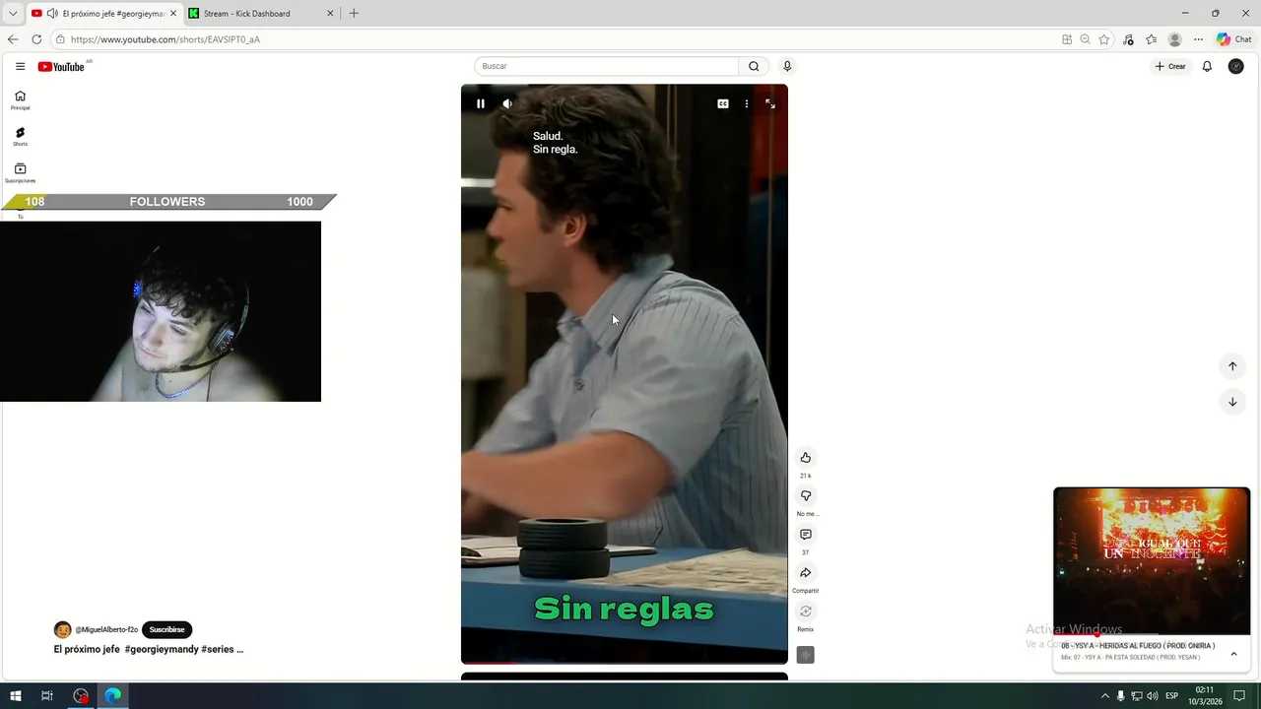
Task: View site information lock icon
Action: [x=60, y=39]
